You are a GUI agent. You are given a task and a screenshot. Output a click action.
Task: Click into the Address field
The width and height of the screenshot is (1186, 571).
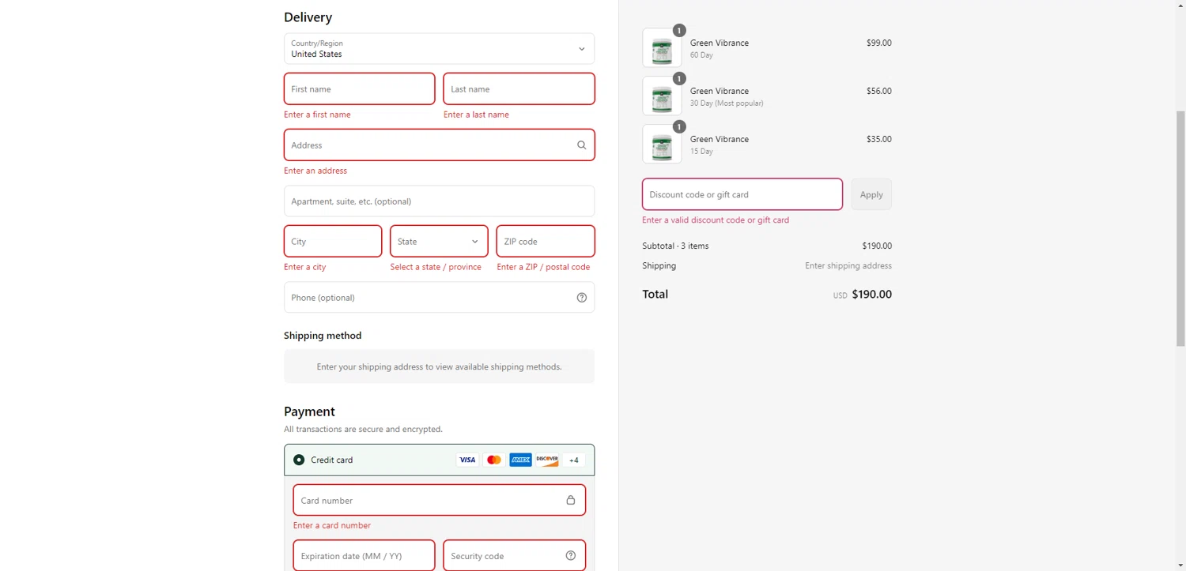coord(440,145)
